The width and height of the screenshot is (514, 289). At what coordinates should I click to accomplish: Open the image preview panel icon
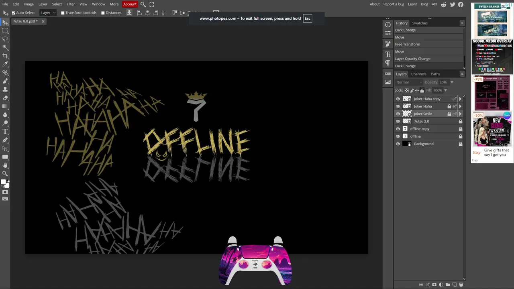388,82
